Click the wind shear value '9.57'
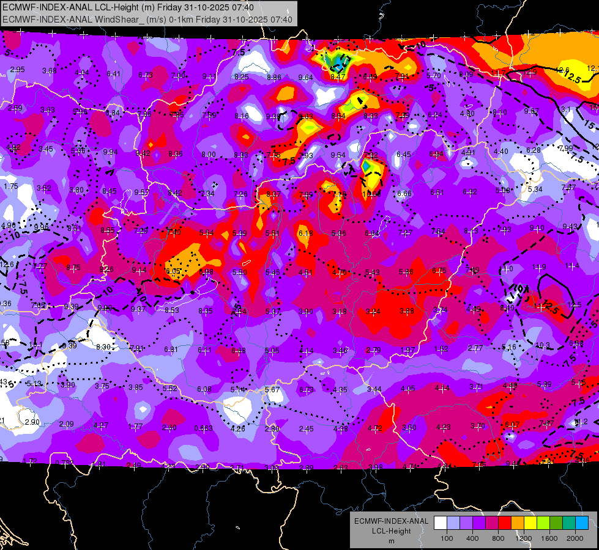The width and height of the screenshot is (599, 550). click(x=142, y=193)
